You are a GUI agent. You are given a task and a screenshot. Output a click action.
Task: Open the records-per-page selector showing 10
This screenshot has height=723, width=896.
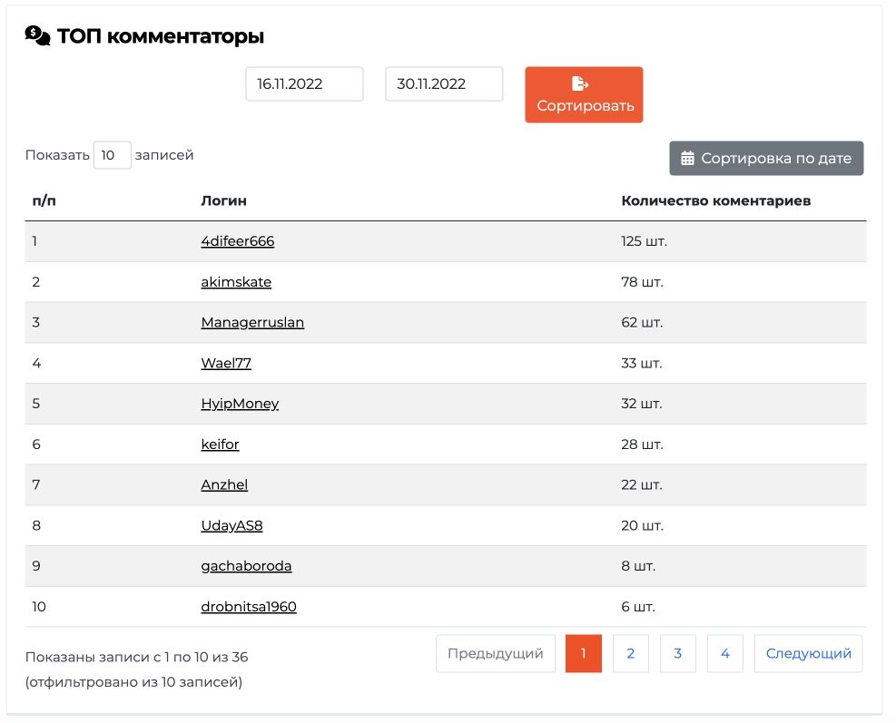[113, 155]
